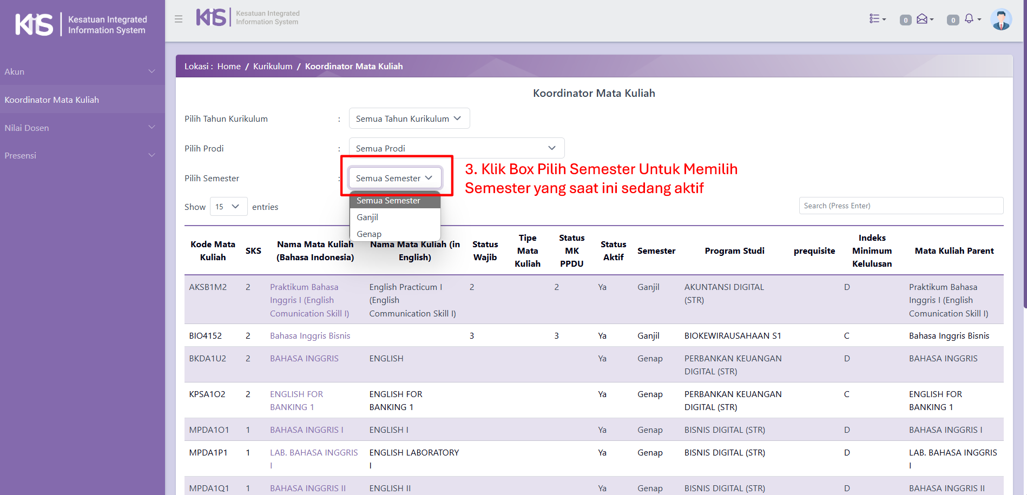The image size is (1027, 495).
Task: Click the KIS logo in the sidebar
Action: (x=35, y=24)
